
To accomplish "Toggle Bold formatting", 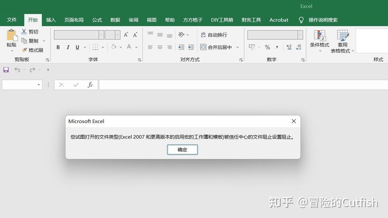I will [x=58, y=47].
